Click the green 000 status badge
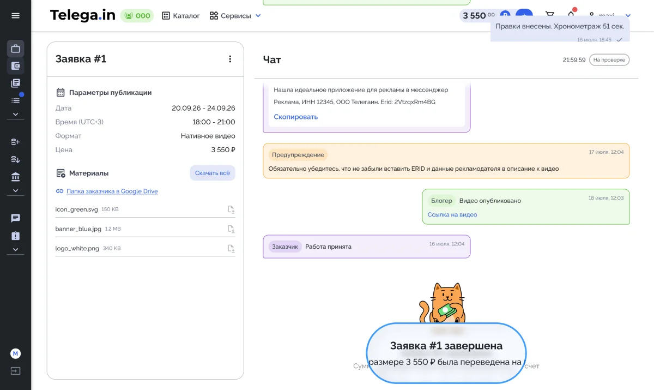Viewport: 654px width, 390px height. coord(137,16)
